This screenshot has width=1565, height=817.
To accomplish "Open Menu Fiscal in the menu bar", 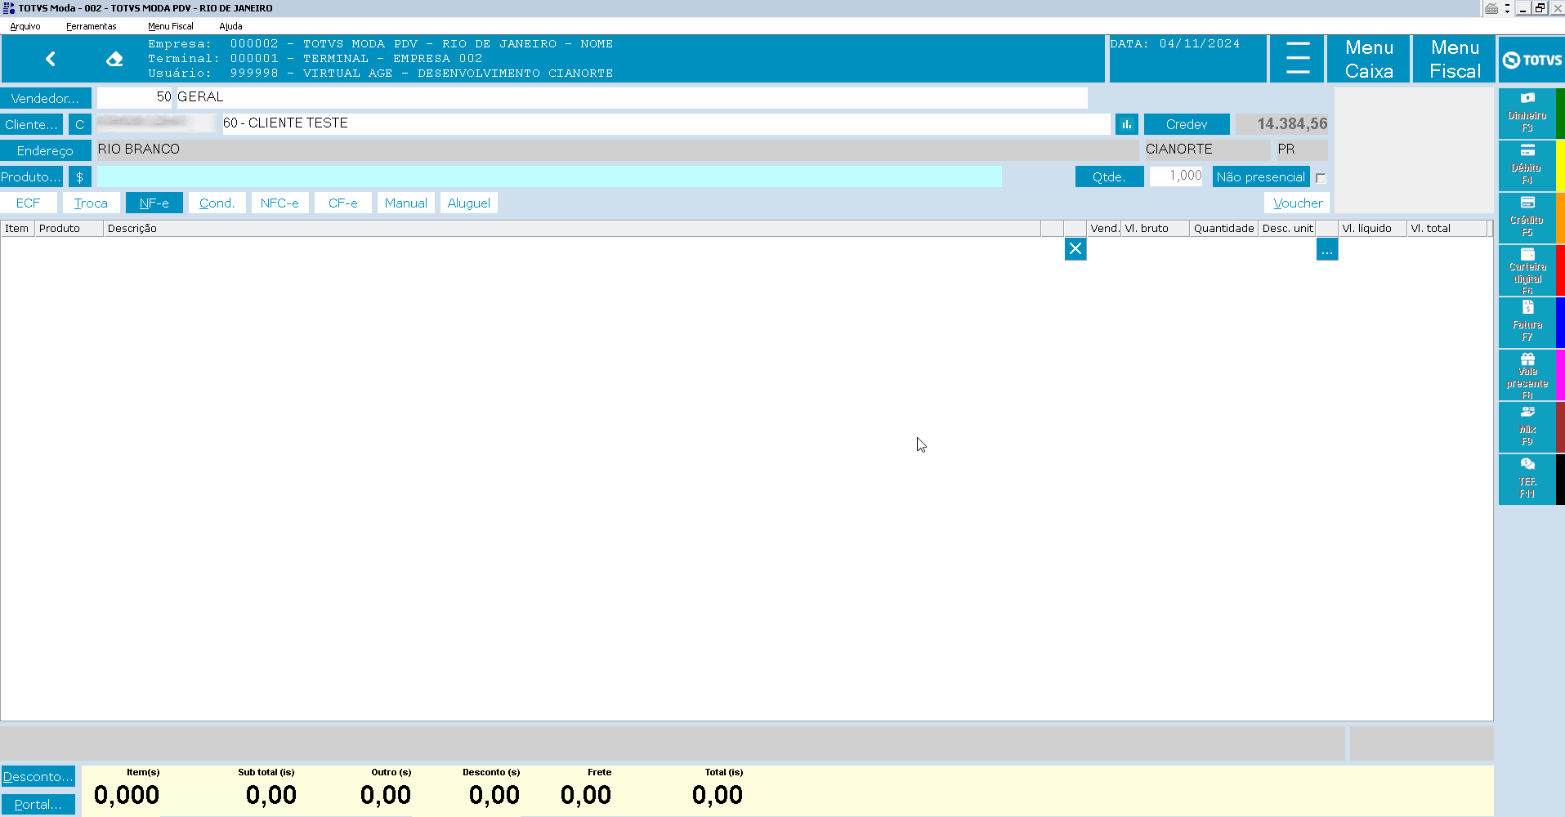I will [171, 26].
